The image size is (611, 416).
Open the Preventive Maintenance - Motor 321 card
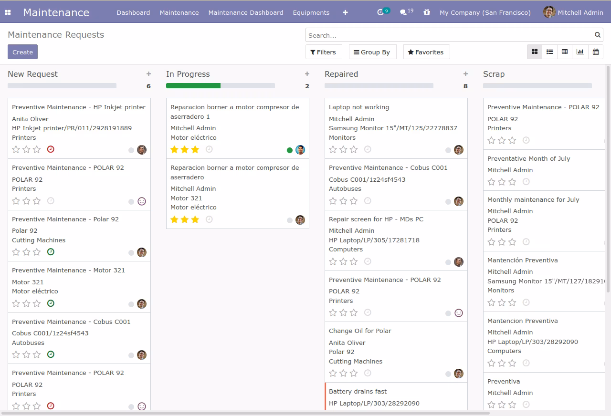click(x=79, y=287)
